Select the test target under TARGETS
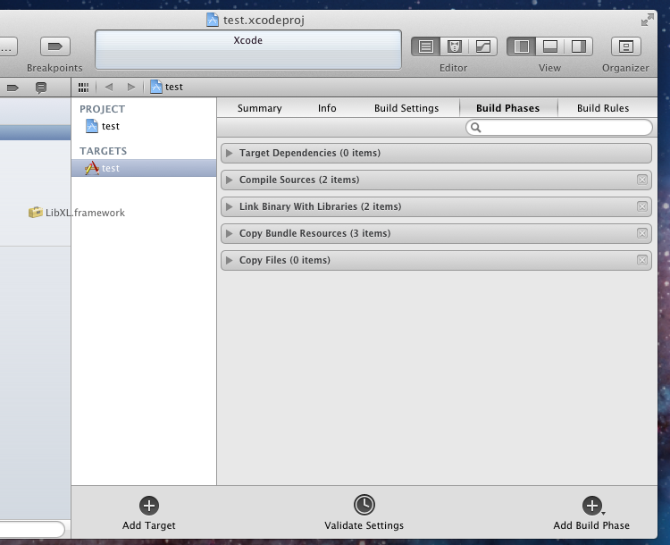Screen dimensions: 670x545 144,168
